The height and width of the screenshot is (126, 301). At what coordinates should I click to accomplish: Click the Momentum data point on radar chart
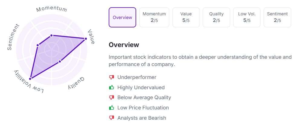coord(51,36)
